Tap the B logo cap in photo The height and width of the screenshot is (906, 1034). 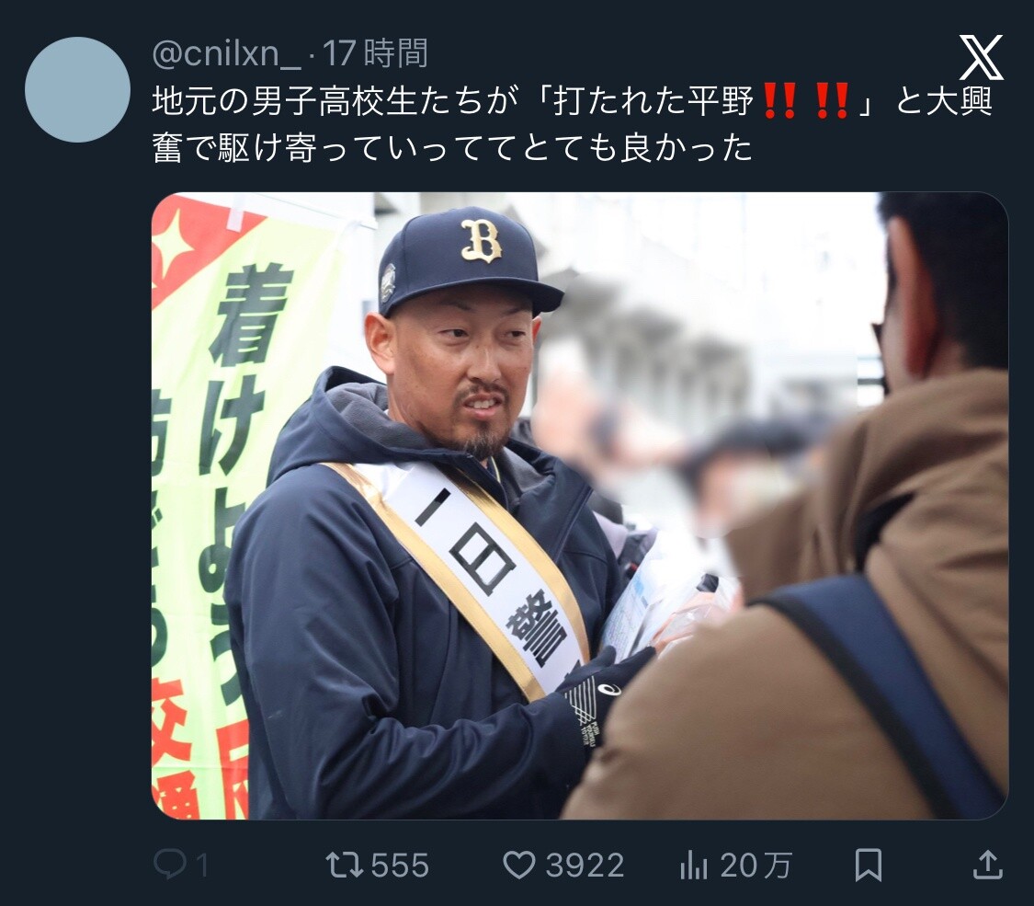(x=470, y=263)
